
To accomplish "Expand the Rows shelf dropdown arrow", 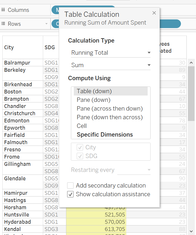I will [46, 24].
